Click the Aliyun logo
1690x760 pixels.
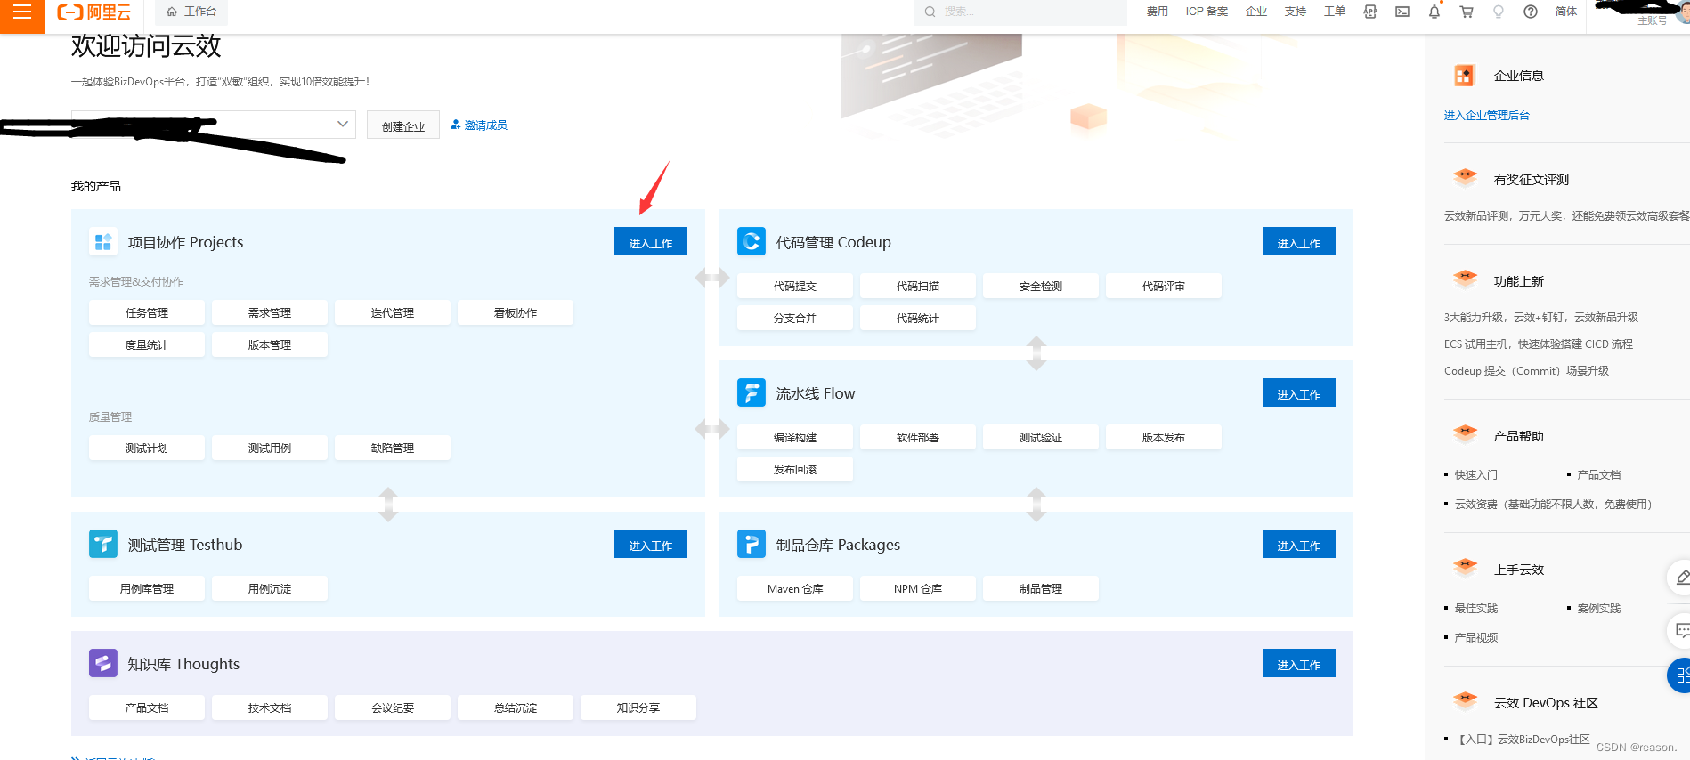click(93, 12)
